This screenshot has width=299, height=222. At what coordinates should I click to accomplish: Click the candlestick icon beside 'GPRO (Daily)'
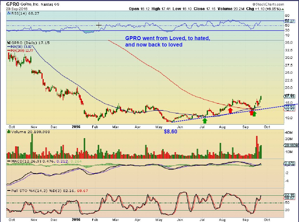9,43
